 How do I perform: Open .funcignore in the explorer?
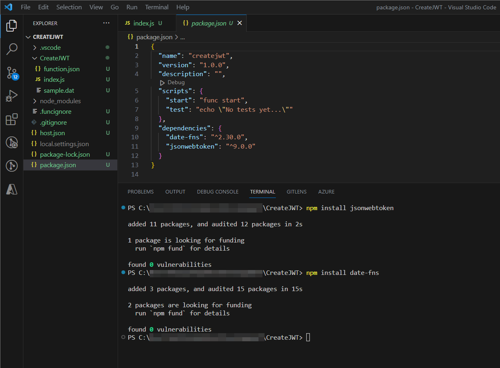(70, 112)
